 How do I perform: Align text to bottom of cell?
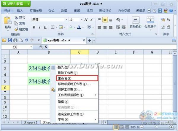click(x=111, y=20)
